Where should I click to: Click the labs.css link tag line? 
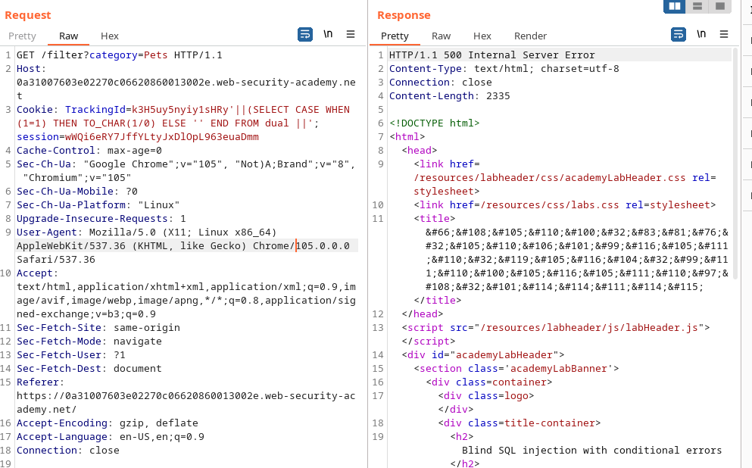(x=564, y=205)
